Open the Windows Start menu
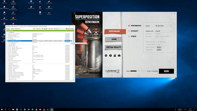Image resolution: width=197 pixels, height=111 pixels. point(2,109)
